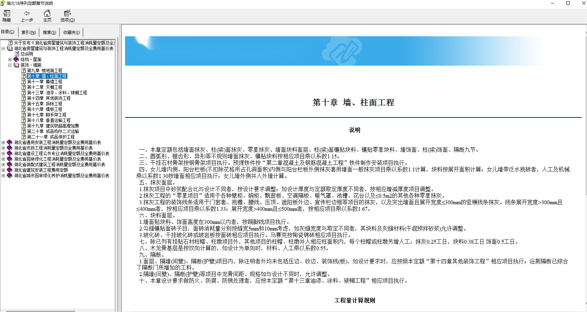This screenshot has width=587, height=312.
Task: Click the 工程量计算规则 heading
Action: tap(354, 300)
